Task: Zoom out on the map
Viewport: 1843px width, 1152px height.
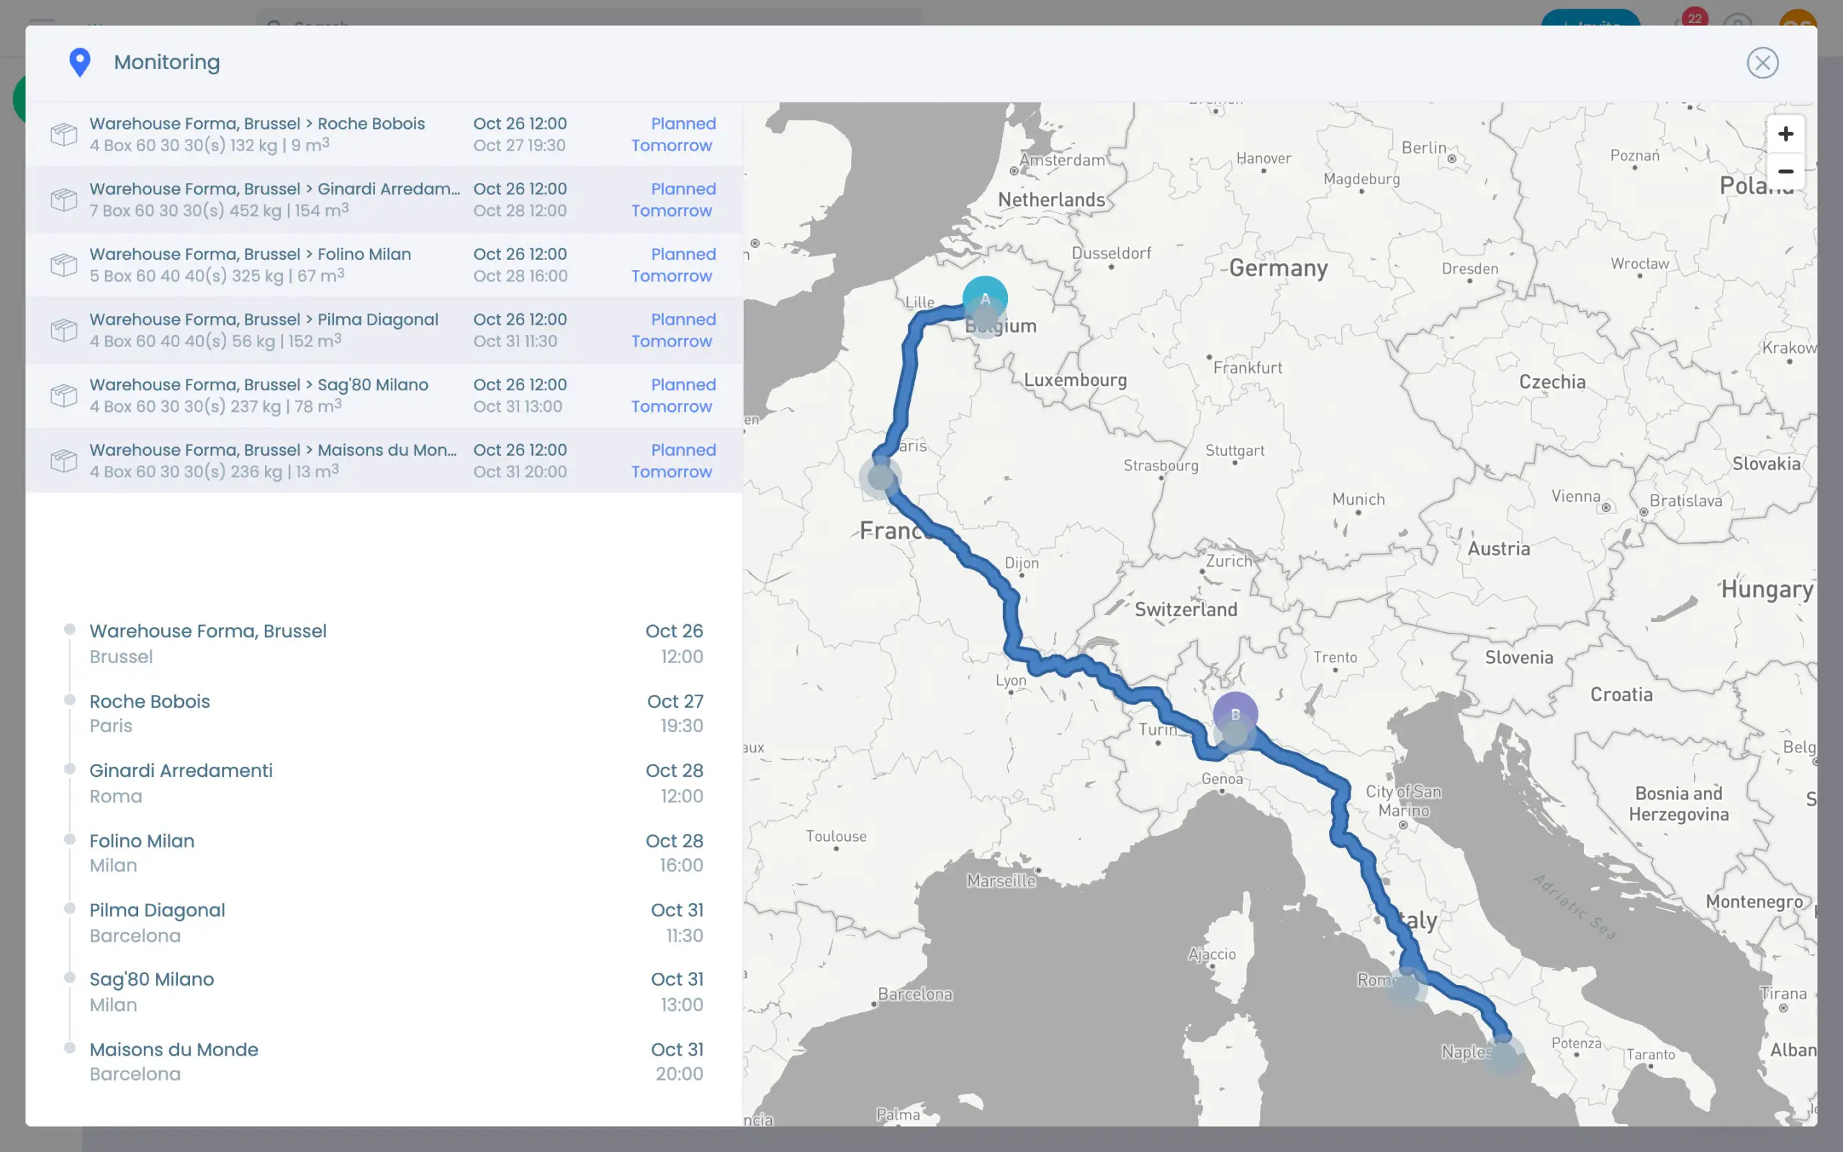Action: [x=1786, y=171]
